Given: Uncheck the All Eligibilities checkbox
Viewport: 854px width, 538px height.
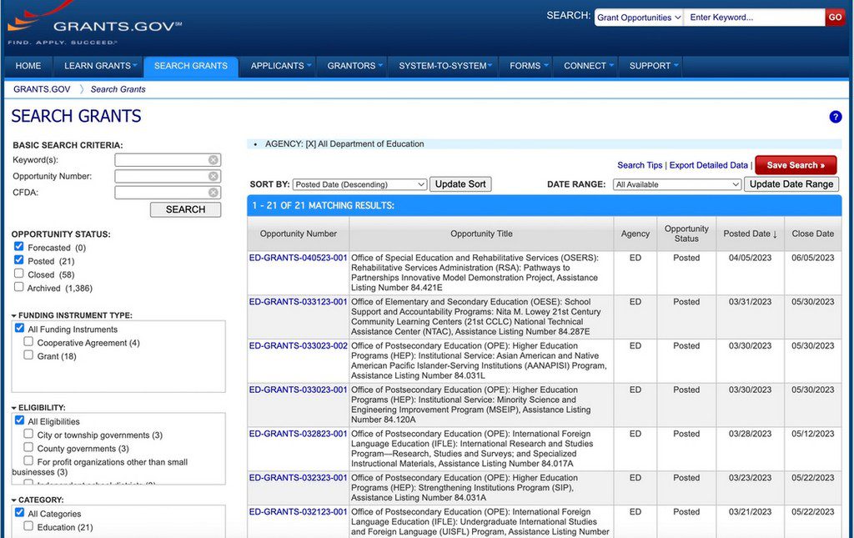Looking at the screenshot, I should pyautogui.click(x=20, y=420).
